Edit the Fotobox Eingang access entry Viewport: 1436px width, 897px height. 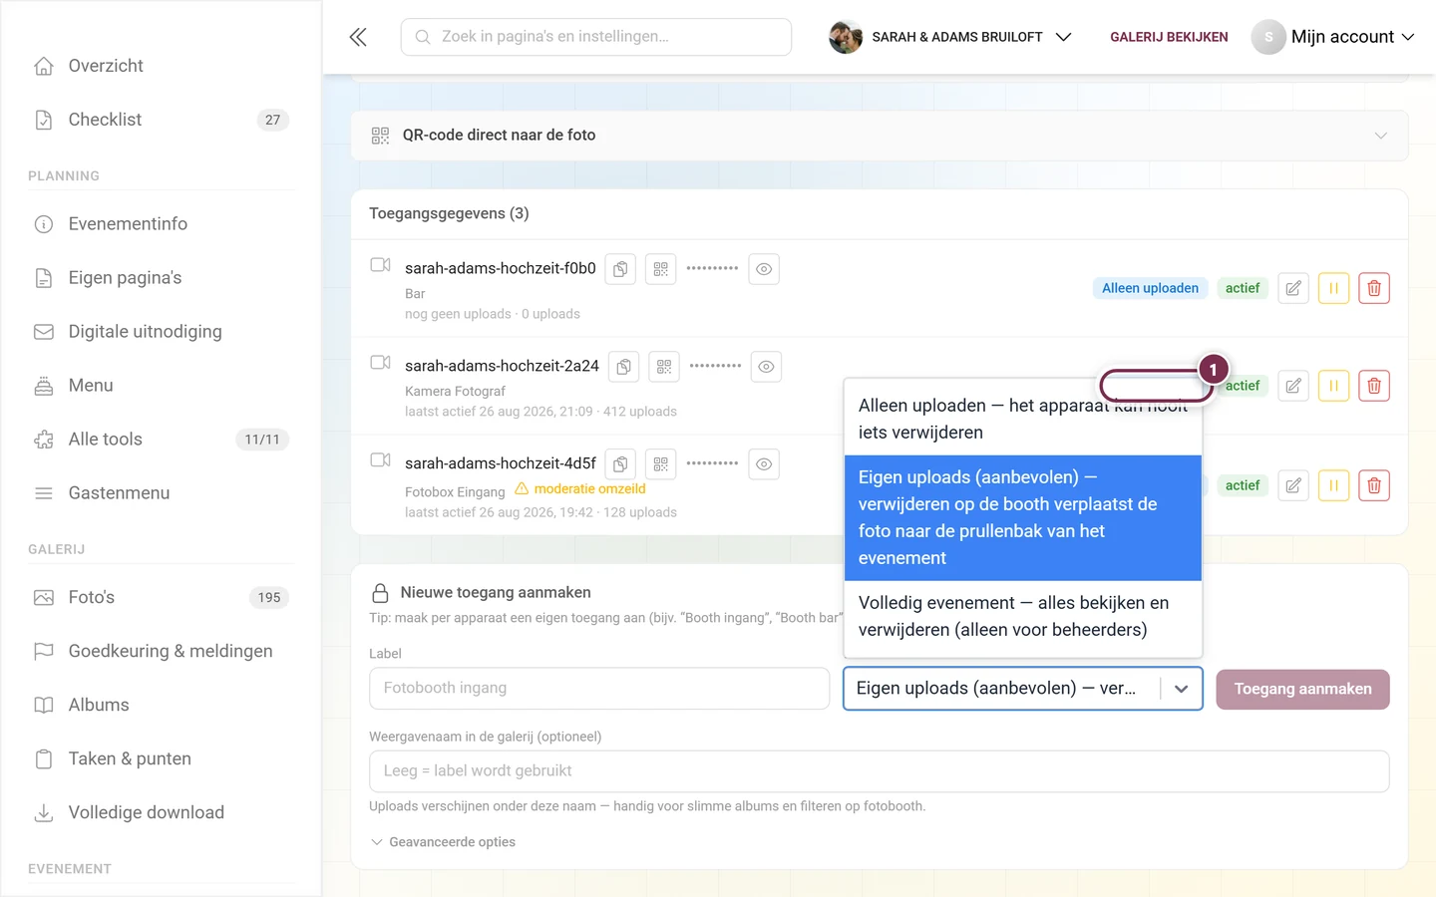[1293, 485]
